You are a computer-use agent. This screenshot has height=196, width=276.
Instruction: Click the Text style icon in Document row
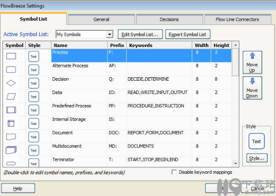pos(34,137)
